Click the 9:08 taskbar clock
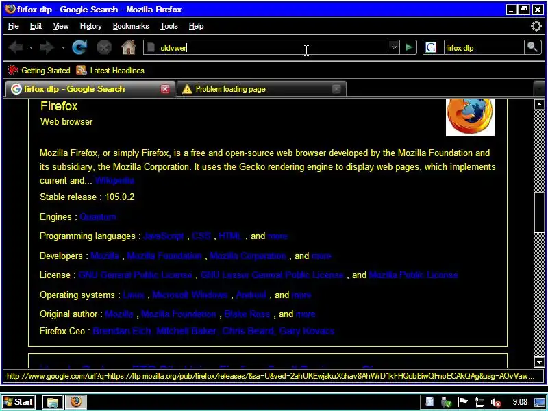Image resolution: width=548 pixels, height=411 pixels. click(520, 402)
